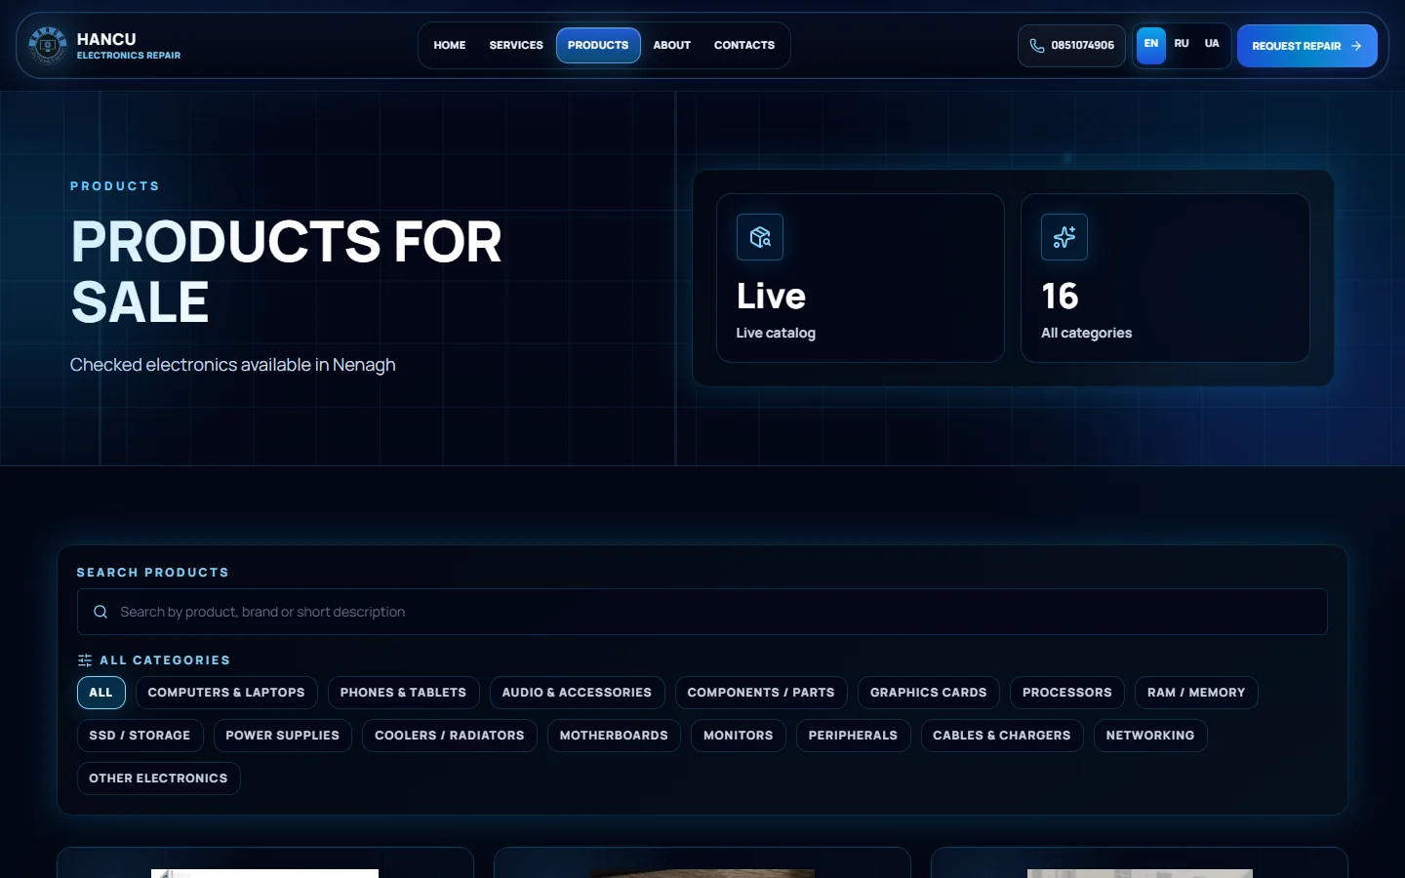Switch language to EN
The image size is (1405, 878).
1151,44
